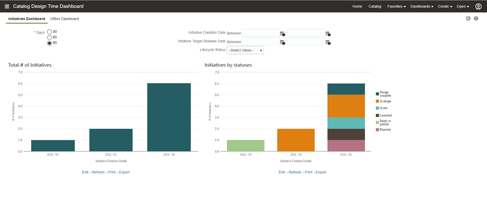The height and width of the screenshot is (218, 487).
Task: Open the user profile account icon
Action: [x=478, y=6]
